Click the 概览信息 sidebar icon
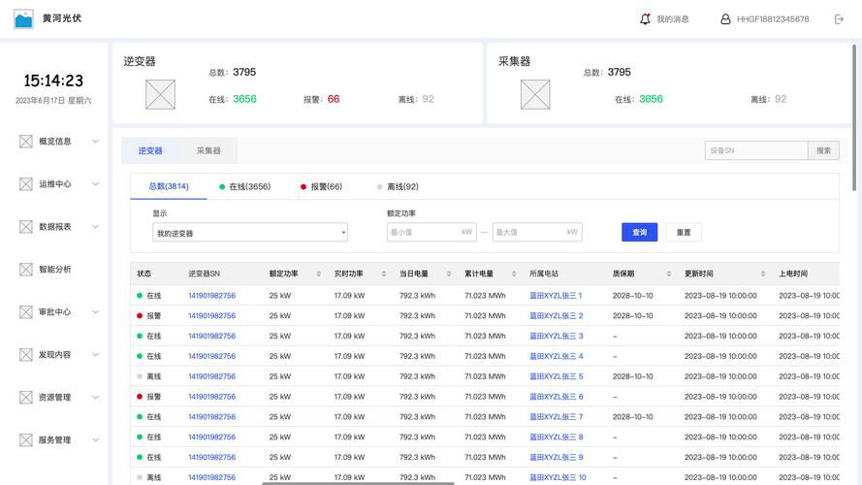The image size is (862, 485). click(26, 142)
